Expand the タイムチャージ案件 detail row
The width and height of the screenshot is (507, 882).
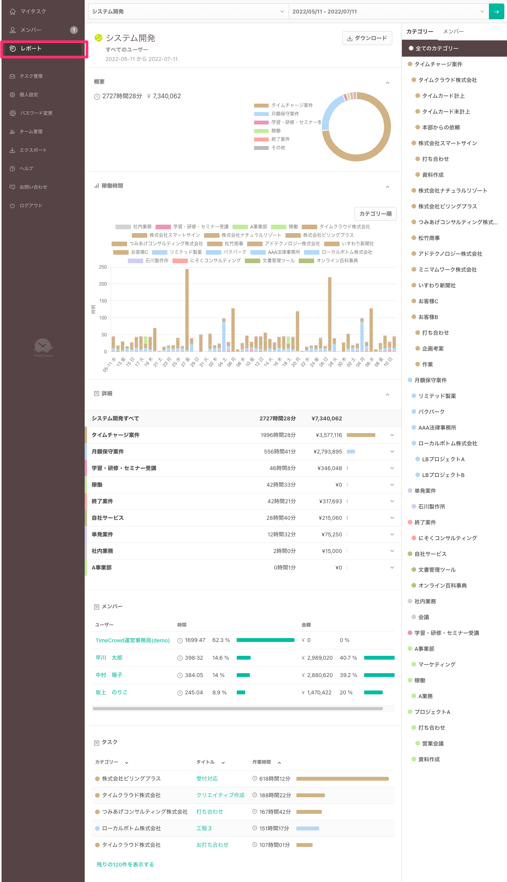(x=392, y=435)
